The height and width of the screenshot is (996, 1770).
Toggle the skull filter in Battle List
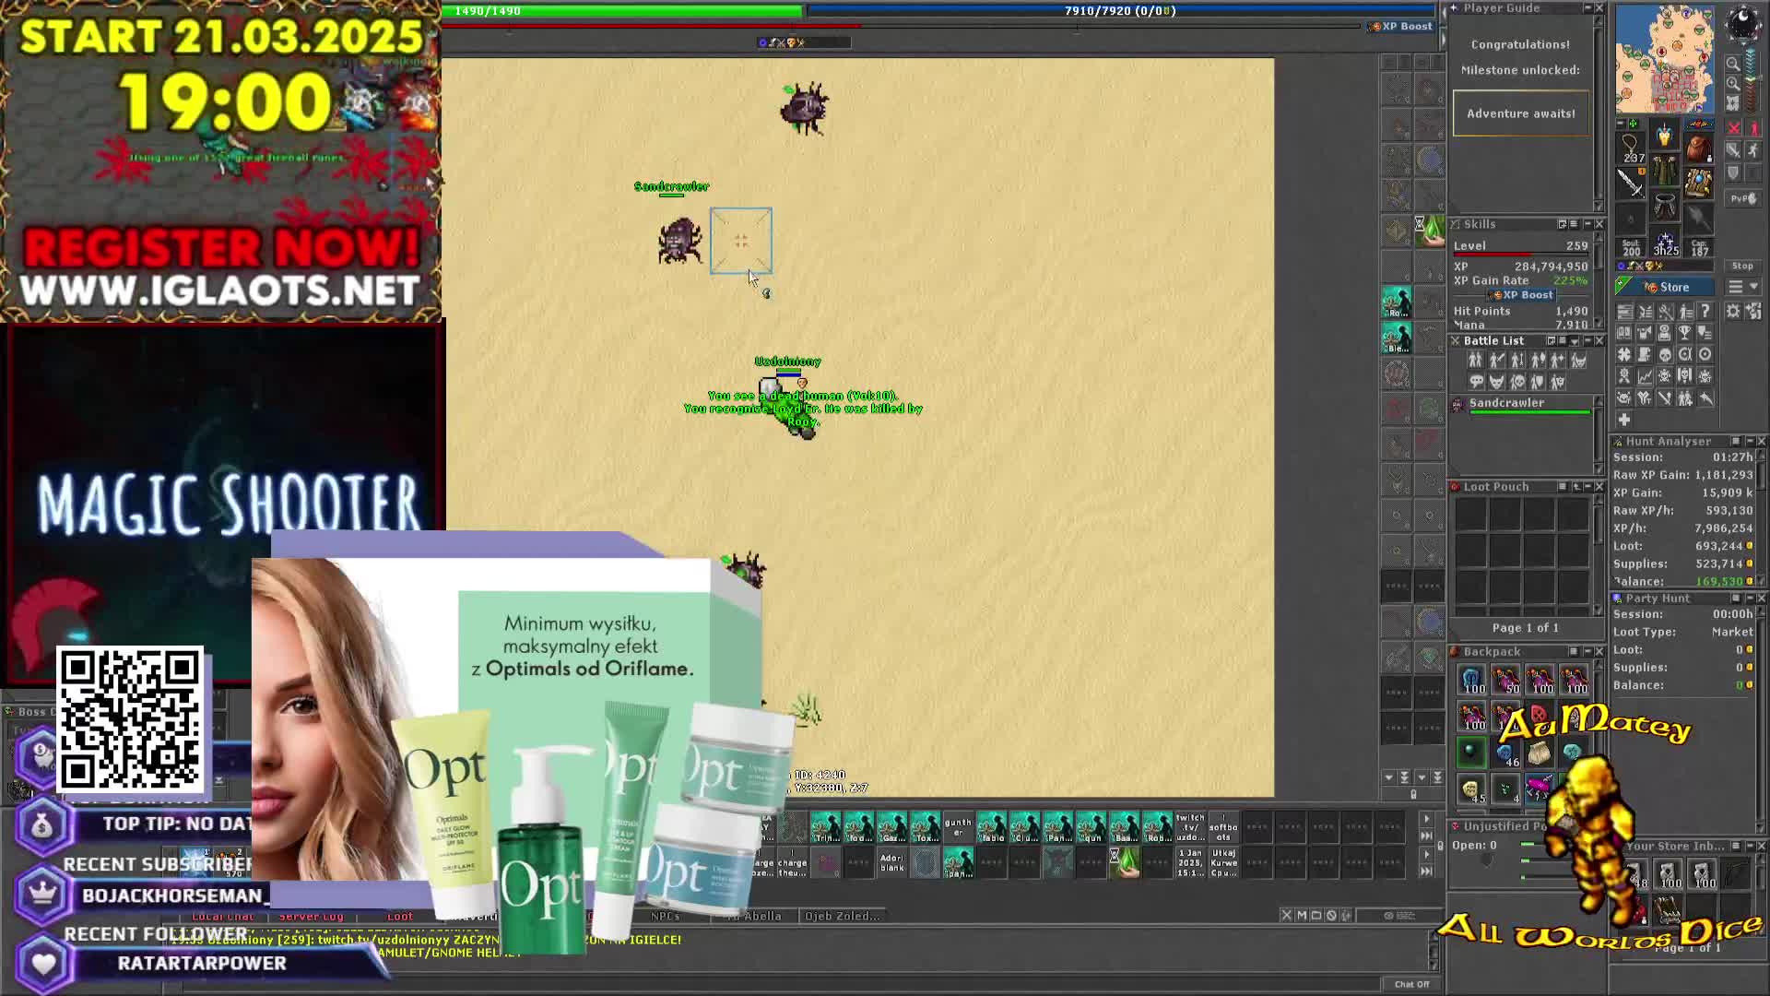coord(1516,382)
